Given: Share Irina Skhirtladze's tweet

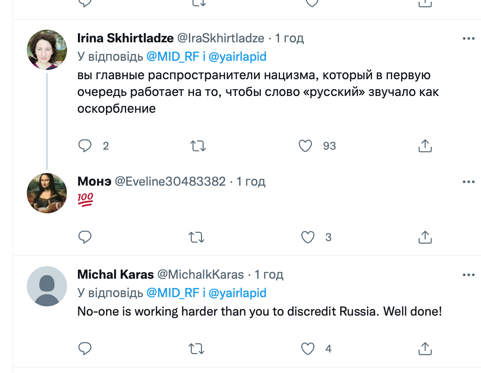Looking at the screenshot, I should [425, 146].
